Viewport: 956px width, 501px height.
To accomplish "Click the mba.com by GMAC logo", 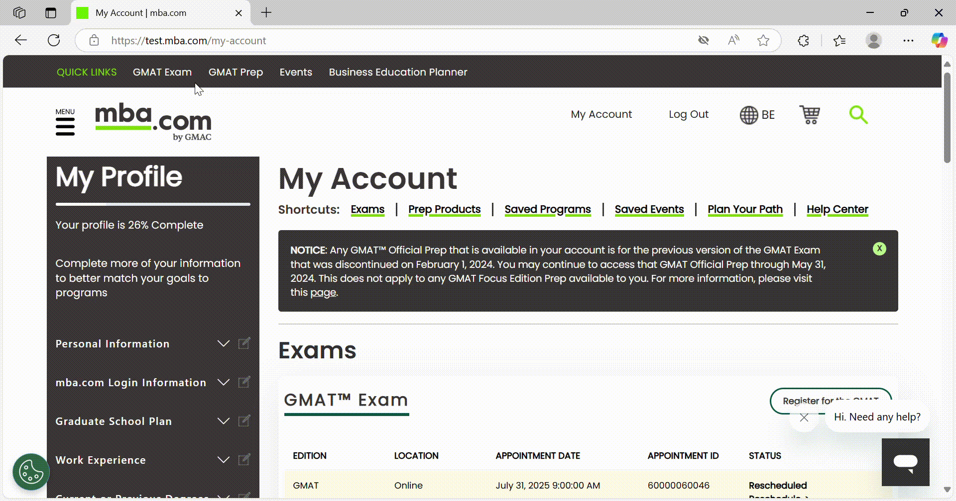I will [x=153, y=122].
